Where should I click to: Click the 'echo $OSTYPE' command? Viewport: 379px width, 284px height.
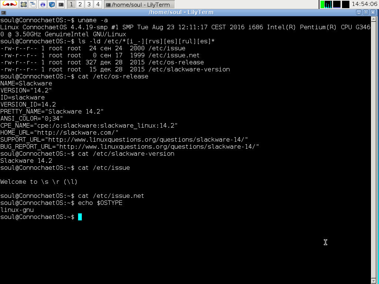point(100,203)
